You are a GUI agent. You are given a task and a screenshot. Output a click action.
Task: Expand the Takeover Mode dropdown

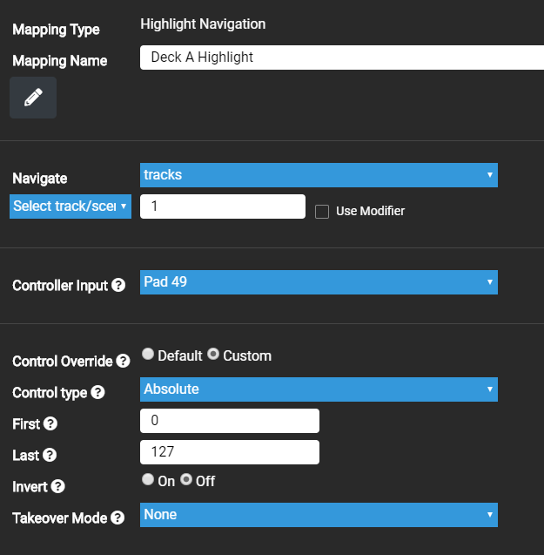(x=319, y=515)
